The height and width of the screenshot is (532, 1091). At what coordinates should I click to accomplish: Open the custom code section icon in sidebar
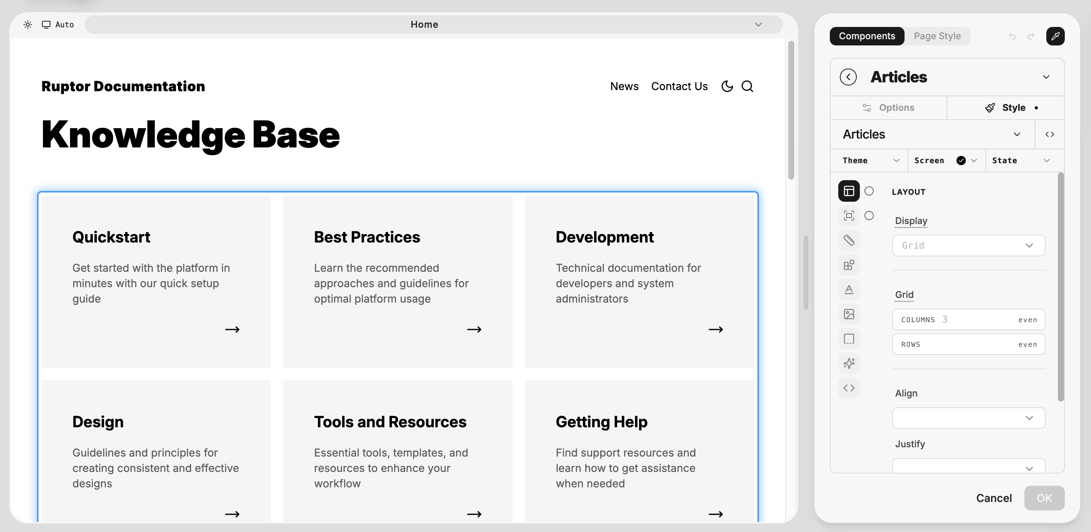849,388
